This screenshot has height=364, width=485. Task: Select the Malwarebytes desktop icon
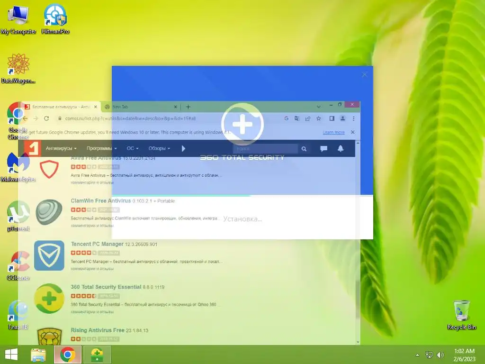pyautogui.click(x=18, y=167)
